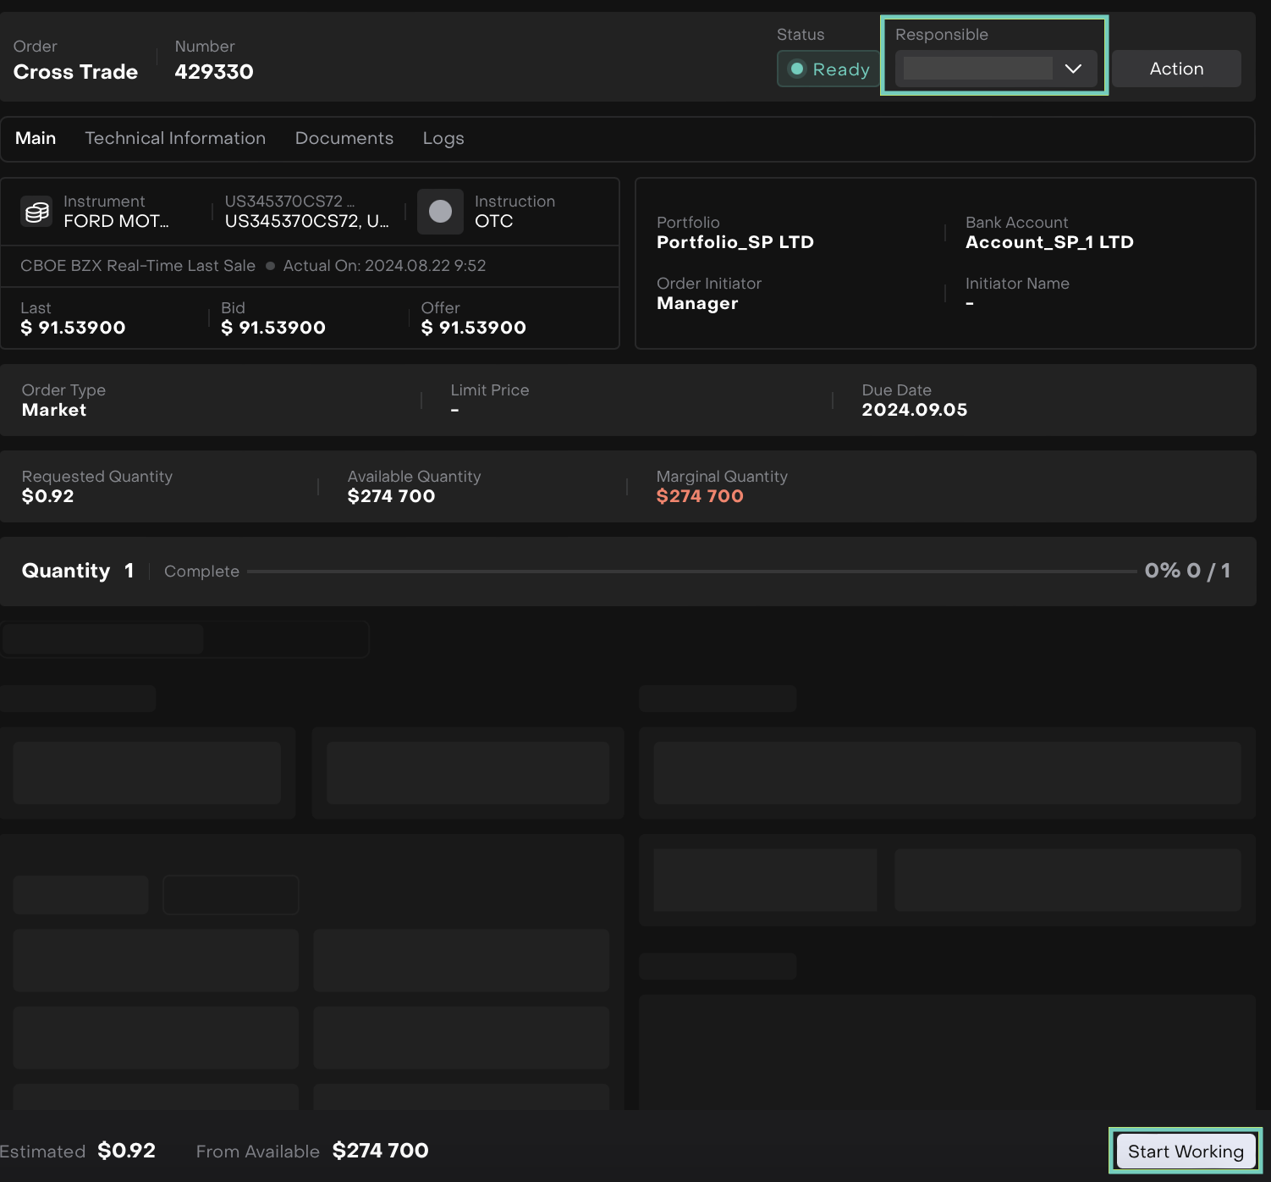Click the Account_SP_1 LTD bank account
Screen dimensions: 1271x1182
point(1049,242)
